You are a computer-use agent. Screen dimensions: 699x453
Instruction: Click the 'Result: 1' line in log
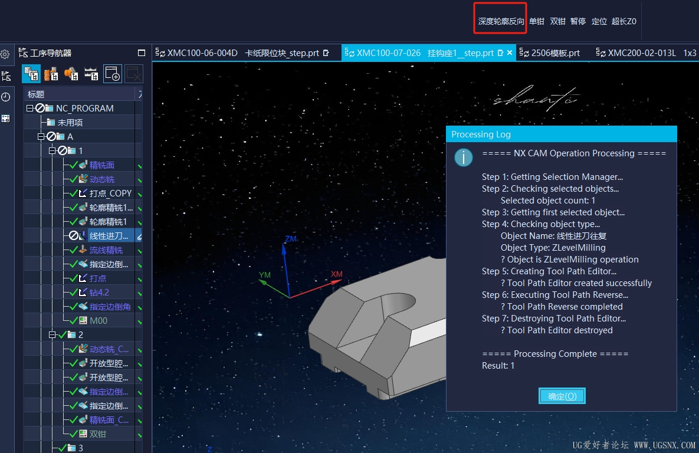(498, 366)
